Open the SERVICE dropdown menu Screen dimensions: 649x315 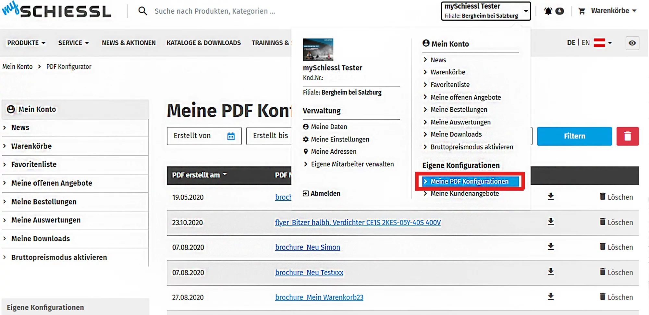tap(73, 43)
